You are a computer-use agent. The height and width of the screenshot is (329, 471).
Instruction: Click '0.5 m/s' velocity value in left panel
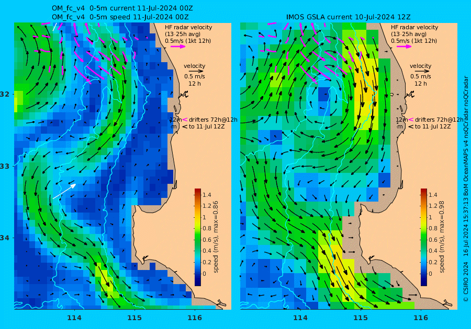(x=195, y=77)
